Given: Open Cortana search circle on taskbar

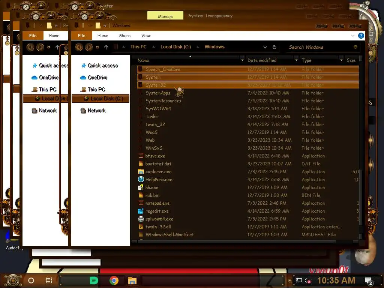Looking at the screenshot, I should coord(31,280).
